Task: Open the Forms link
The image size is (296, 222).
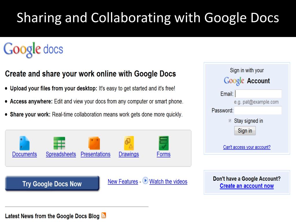Action: click(x=164, y=154)
